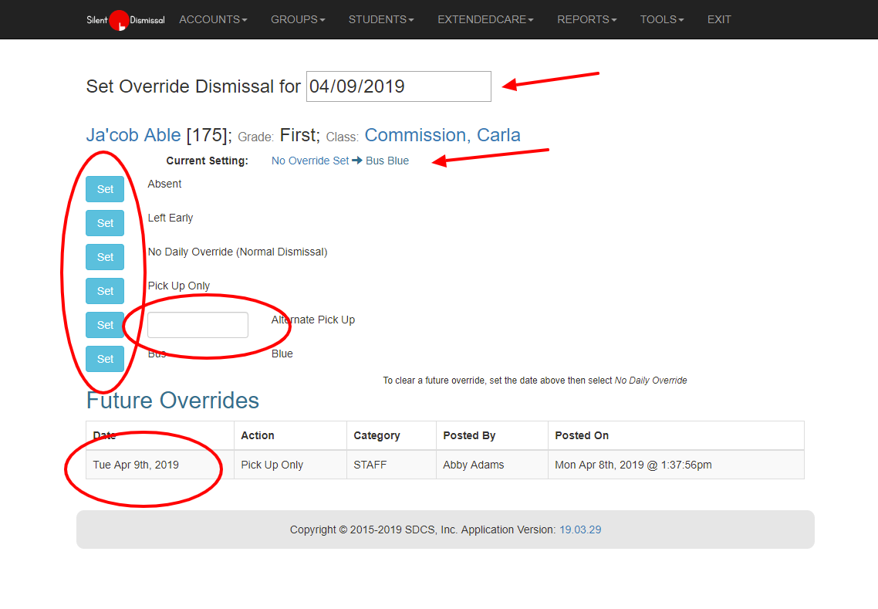Open class Commission, Carla link
The width and height of the screenshot is (878, 609).
point(442,135)
